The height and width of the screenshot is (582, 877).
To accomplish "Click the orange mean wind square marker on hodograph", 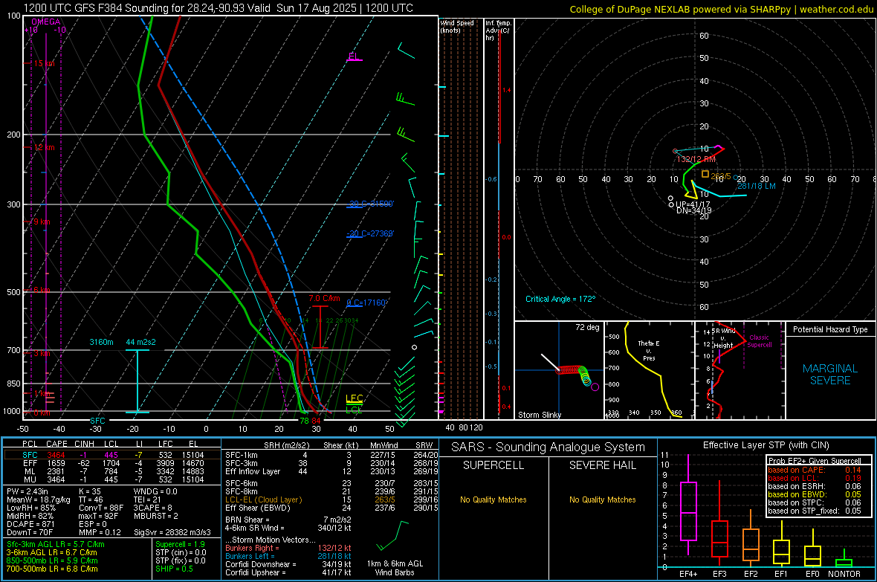I will [x=705, y=175].
